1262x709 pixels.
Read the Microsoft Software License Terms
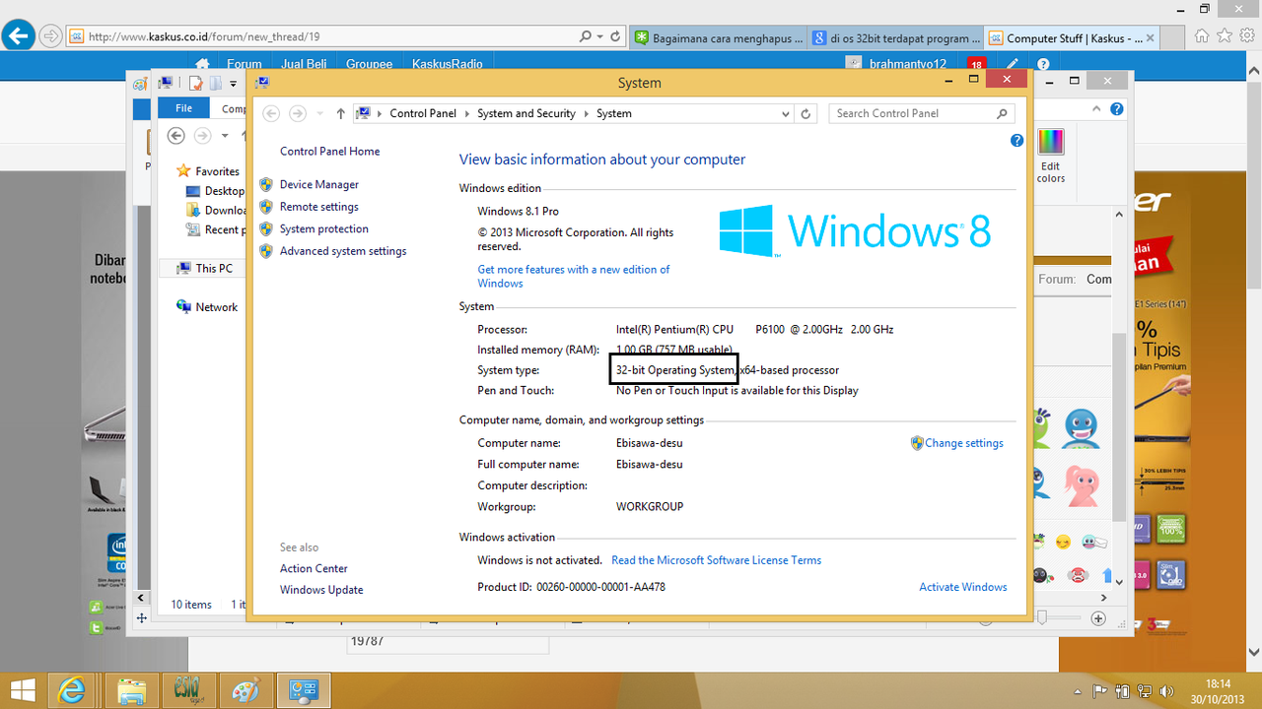[716, 560]
